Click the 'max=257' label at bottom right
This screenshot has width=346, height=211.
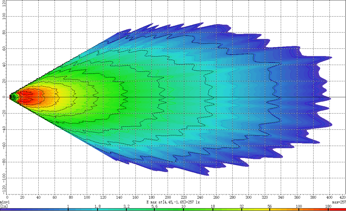[339, 202]
